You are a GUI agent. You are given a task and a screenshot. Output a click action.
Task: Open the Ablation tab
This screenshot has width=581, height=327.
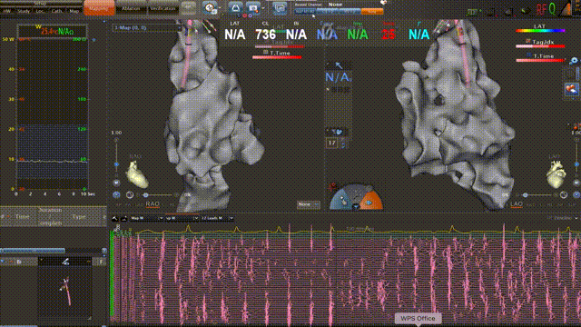pos(131,8)
